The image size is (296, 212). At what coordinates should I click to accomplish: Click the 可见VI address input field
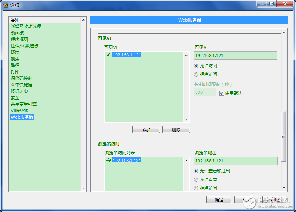(x=236, y=56)
